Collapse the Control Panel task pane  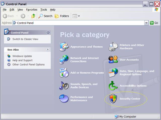[x=48, y=32]
